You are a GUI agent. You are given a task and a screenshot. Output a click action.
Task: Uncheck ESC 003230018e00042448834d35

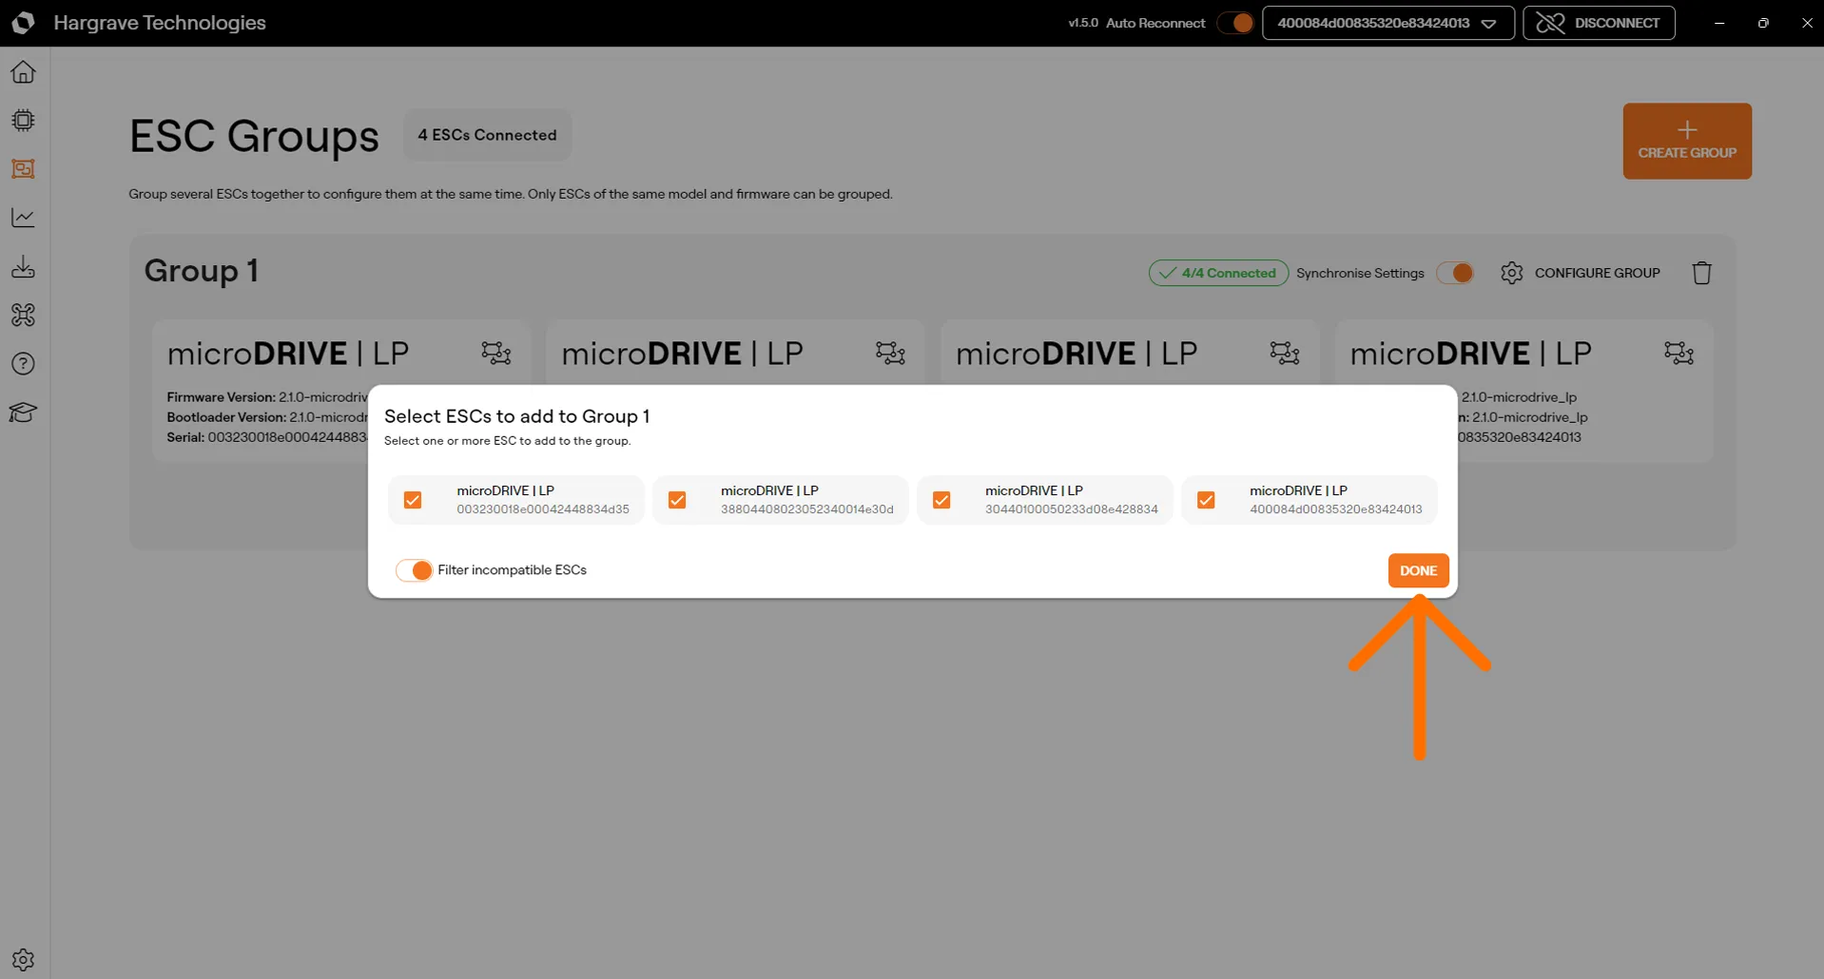pos(413,500)
